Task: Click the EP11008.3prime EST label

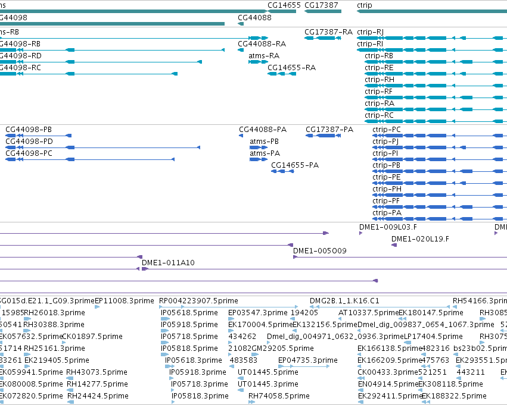Action: [x=124, y=301]
